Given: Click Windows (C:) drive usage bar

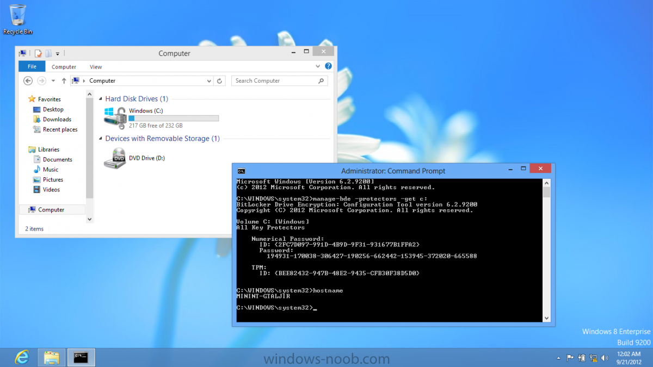Looking at the screenshot, I should (x=174, y=118).
